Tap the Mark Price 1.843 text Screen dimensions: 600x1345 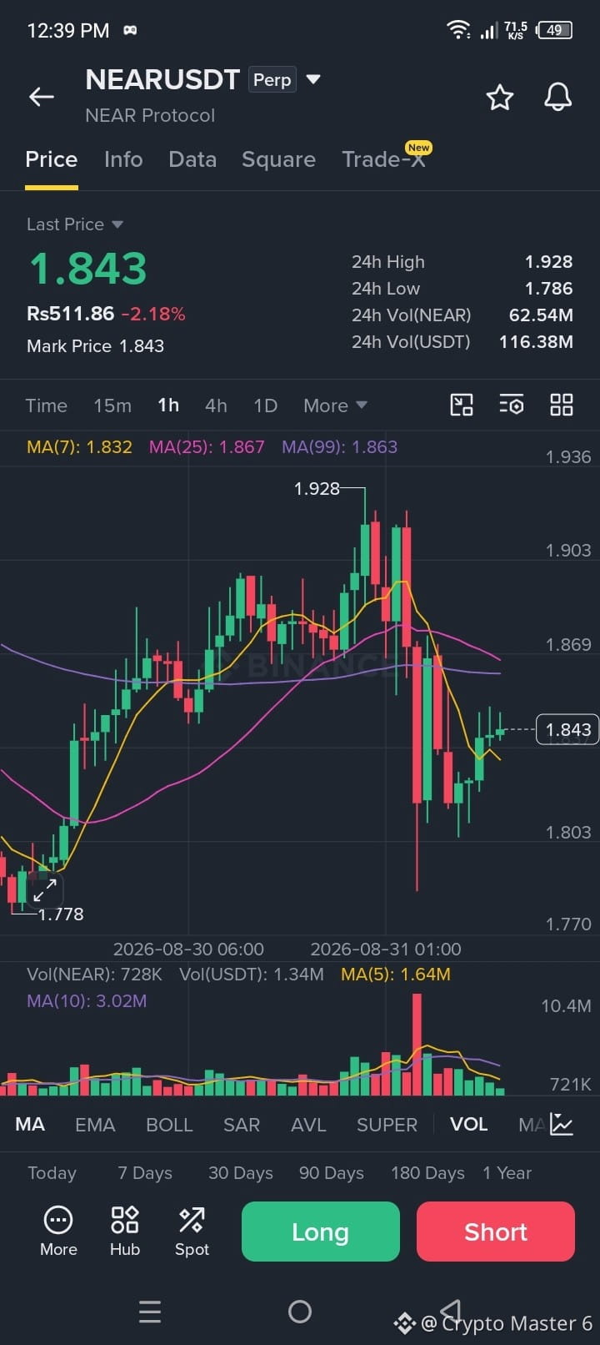click(95, 345)
